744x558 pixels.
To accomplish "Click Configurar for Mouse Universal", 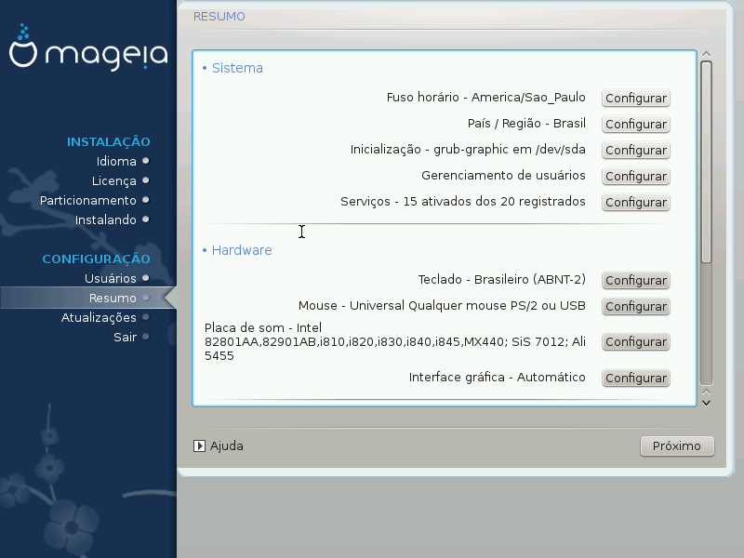I will pyautogui.click(x=636, y=307).
